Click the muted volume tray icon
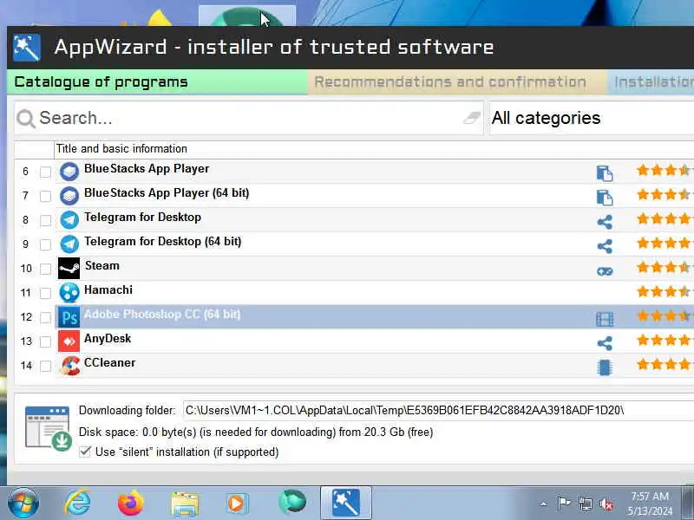 point(606,504)
